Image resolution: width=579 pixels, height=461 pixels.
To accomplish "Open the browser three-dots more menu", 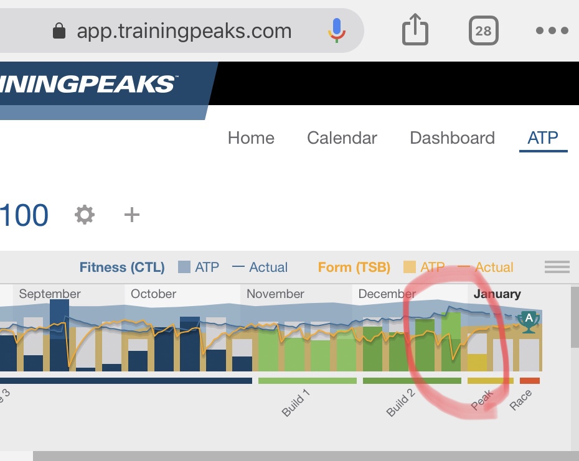I will click(552, 30).
